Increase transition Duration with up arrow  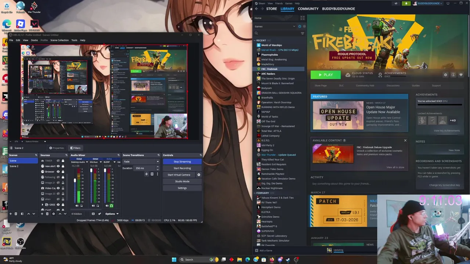[x=158, y=167]
